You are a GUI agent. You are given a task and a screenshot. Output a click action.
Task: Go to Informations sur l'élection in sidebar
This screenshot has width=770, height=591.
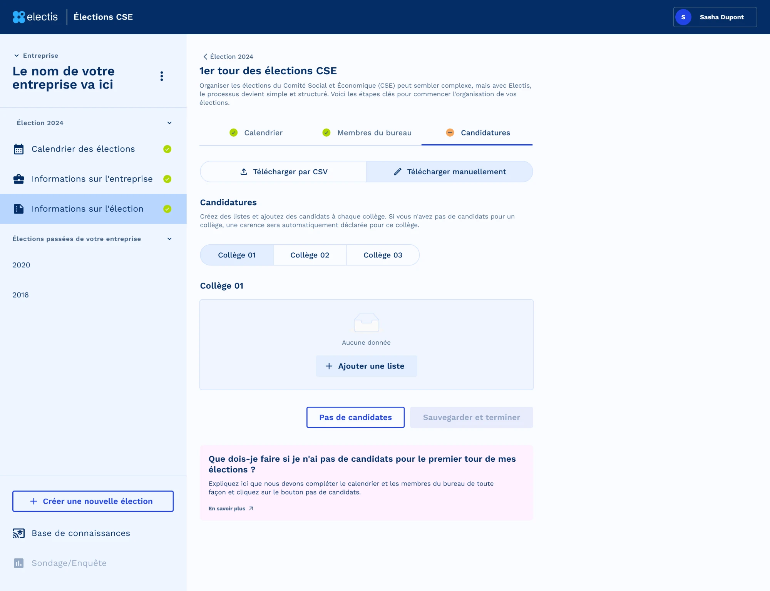(x=93, y=209)
